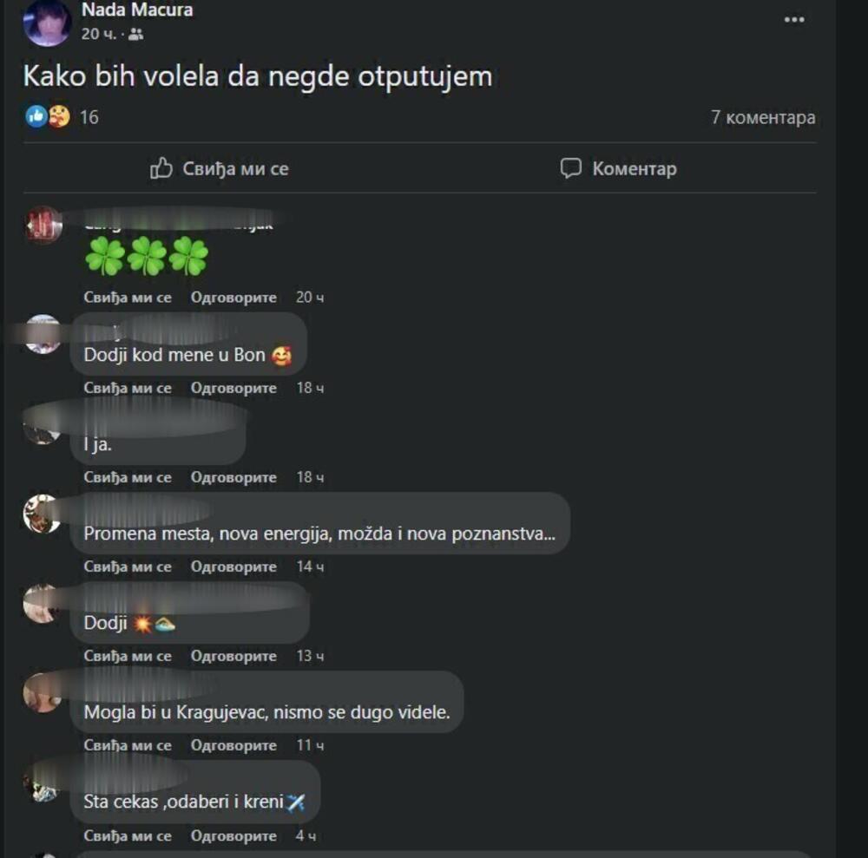Open Nada Macura's profile picture
868x858 pixels.
pyautogui.click(x=47, y=23)
